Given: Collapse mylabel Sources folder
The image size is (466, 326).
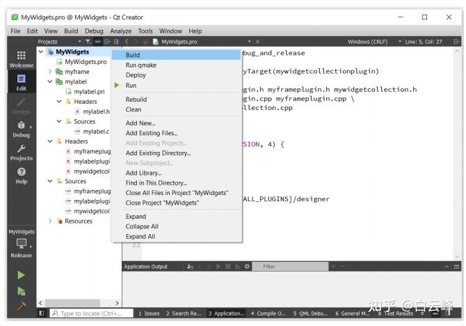Looking at the screenshot, I should pyautogui.click(x=59, y=121).
